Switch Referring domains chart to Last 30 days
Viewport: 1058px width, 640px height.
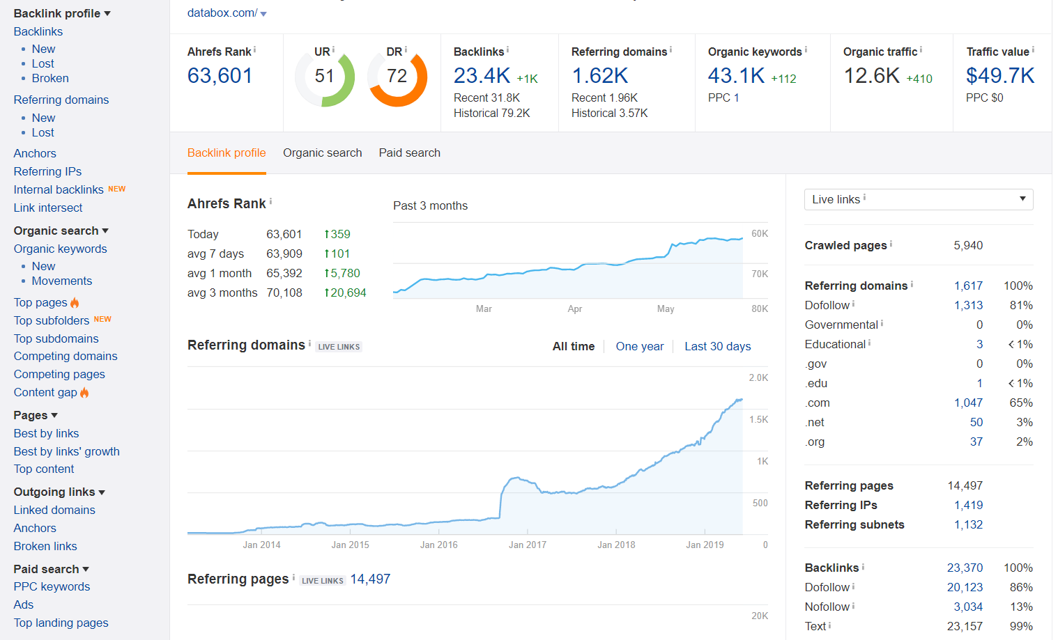click(717, 347)
